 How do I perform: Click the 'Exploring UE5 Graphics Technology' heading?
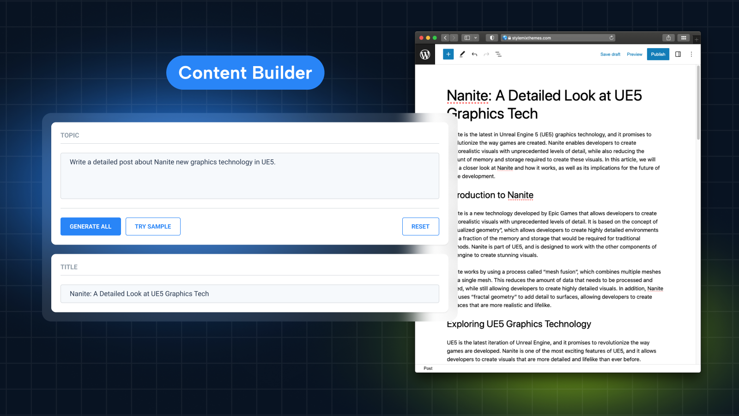(x=519, y=324)
